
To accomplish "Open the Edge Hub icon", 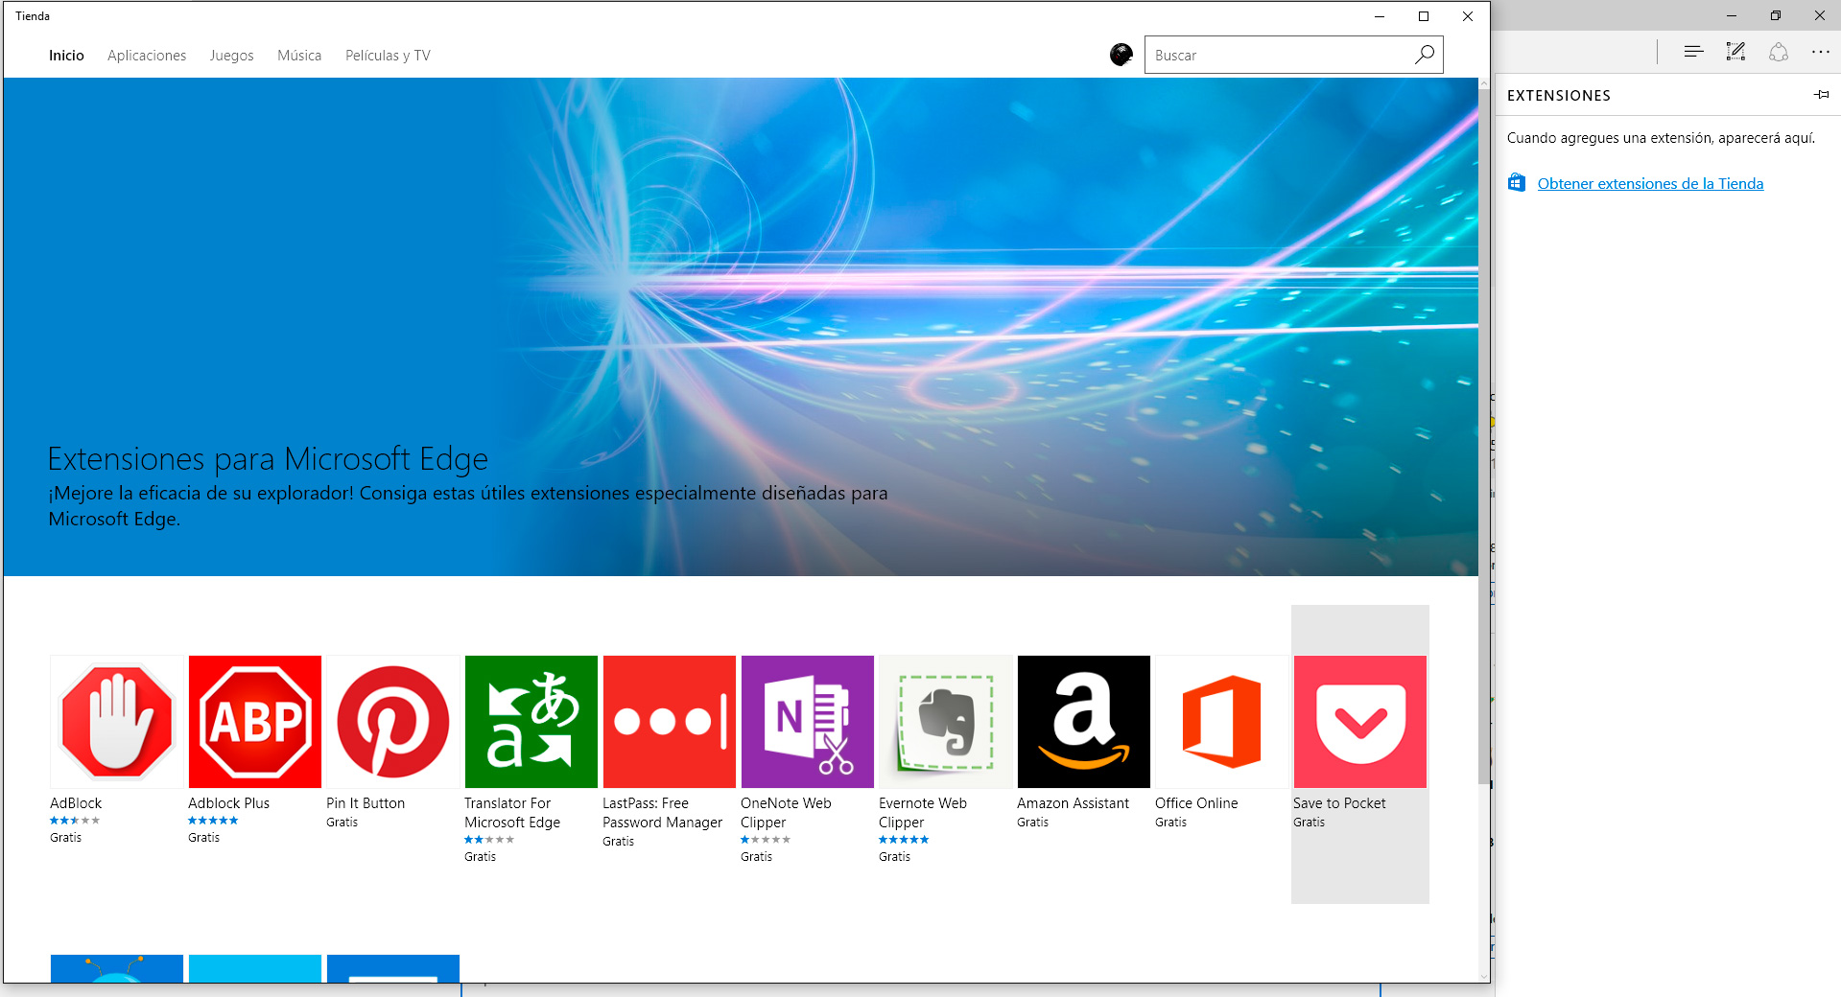I will pos(1693,52).
